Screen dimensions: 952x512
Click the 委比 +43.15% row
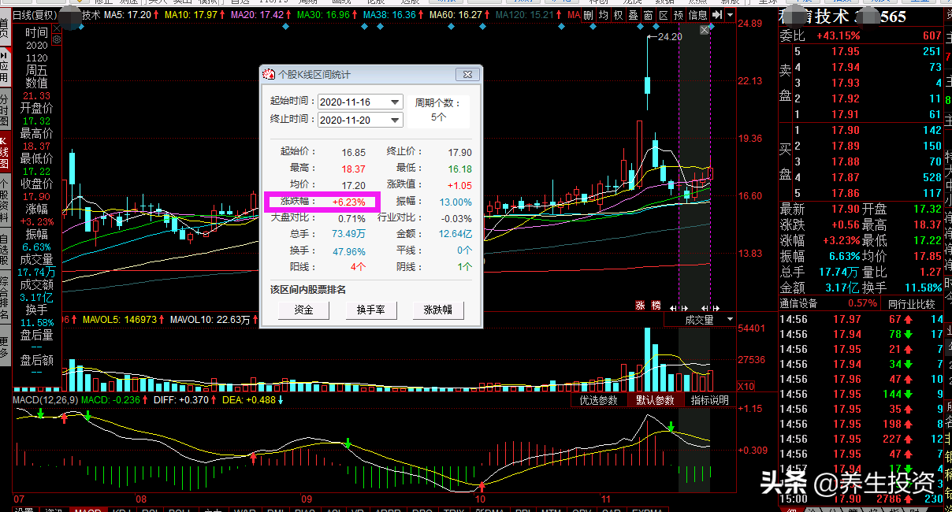[861, 35]
